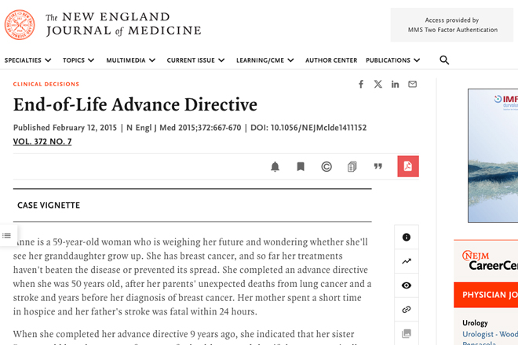Open the article information icon
This screenshot has height=345, width=518.
(x=407, y=237)
